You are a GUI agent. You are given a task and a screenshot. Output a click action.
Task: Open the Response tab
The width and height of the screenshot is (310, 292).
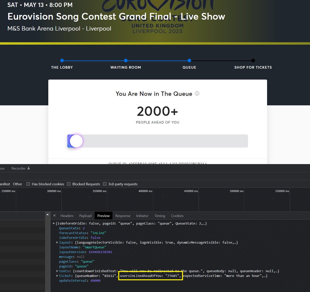tap(123, 216)
